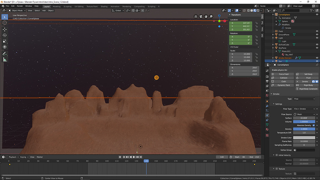Open the Modifiers wrench properties tab
Screen dimensions: 320x180
point(267,106)
